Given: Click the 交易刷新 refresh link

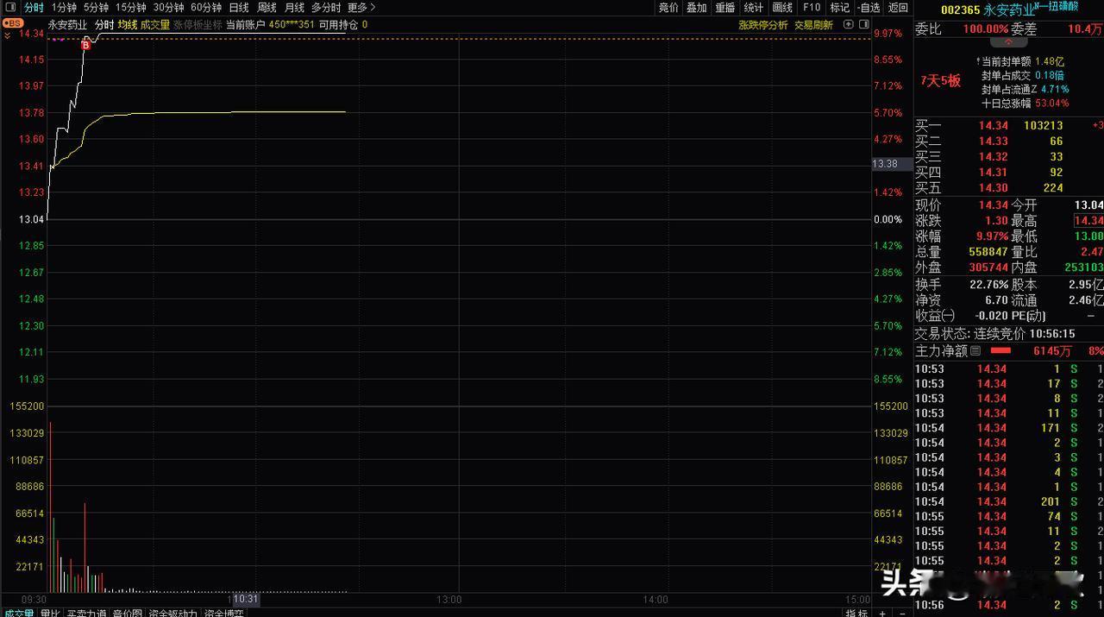Looking at the screenshot, I should pos(813,24).
